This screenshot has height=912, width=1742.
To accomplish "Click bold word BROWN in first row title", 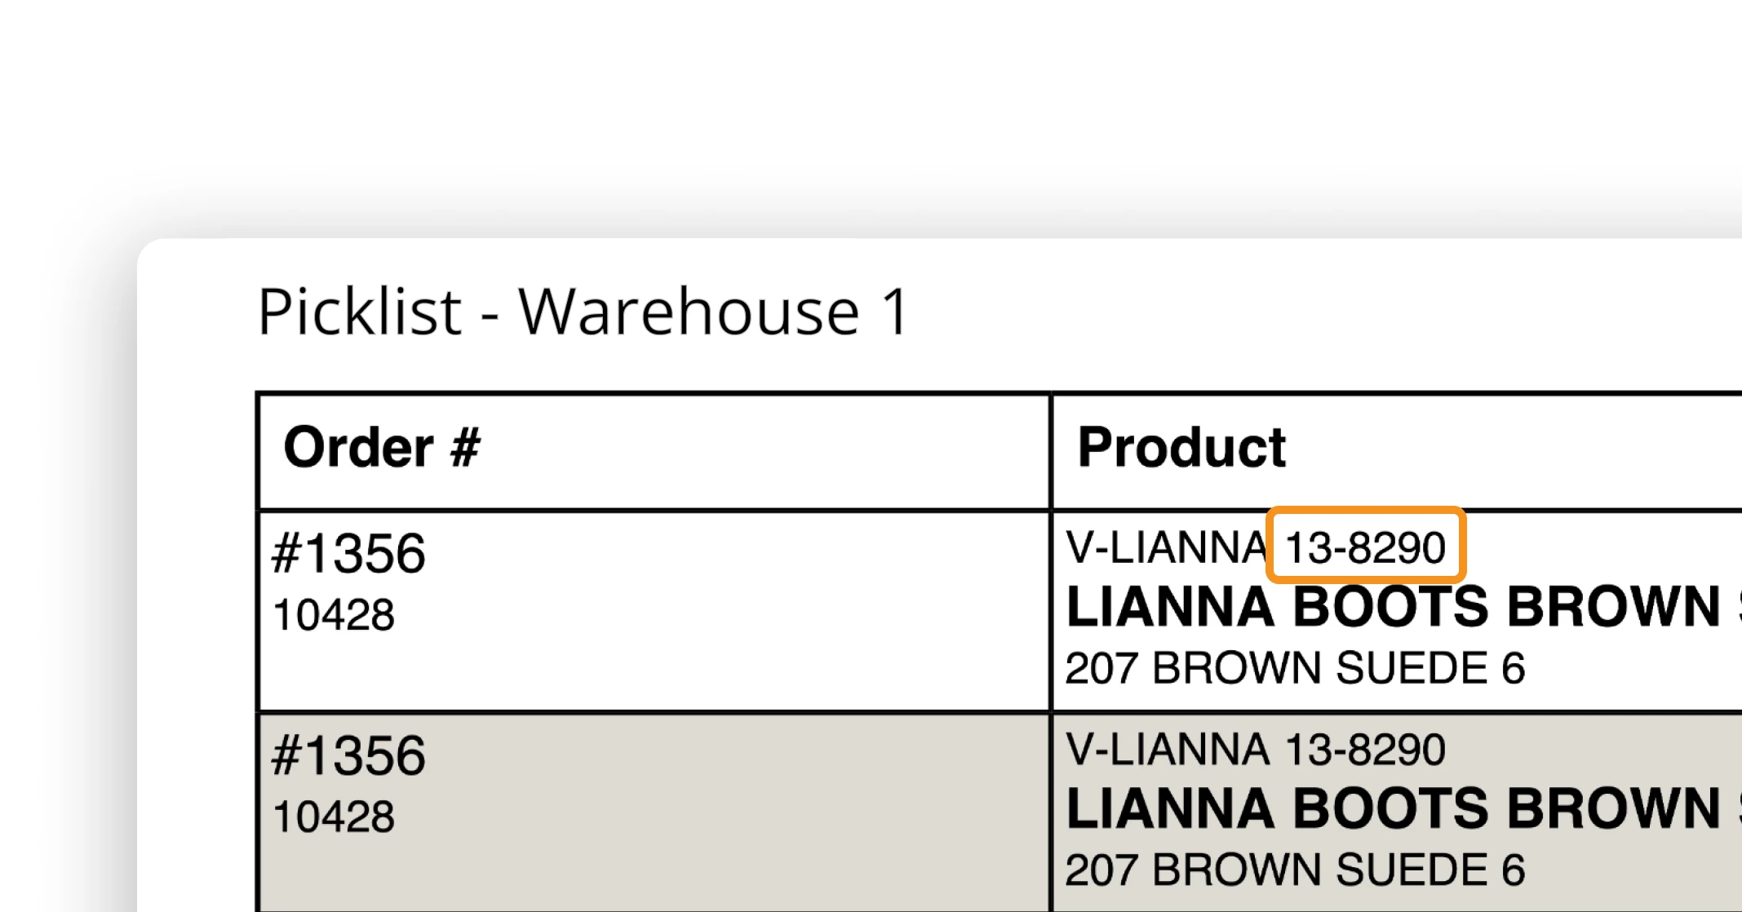I will click(x=1613, y=608).
